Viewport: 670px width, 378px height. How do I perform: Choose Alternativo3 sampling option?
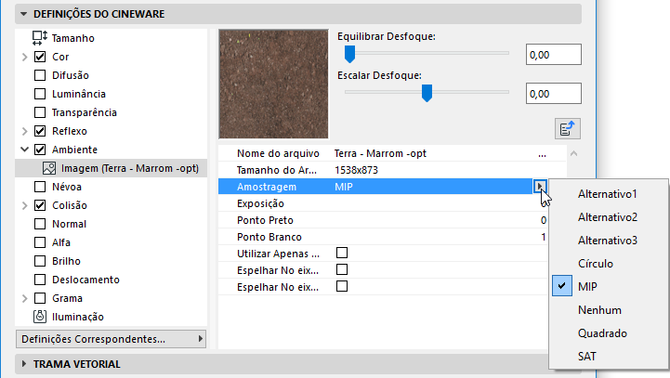tap(609, 241)
